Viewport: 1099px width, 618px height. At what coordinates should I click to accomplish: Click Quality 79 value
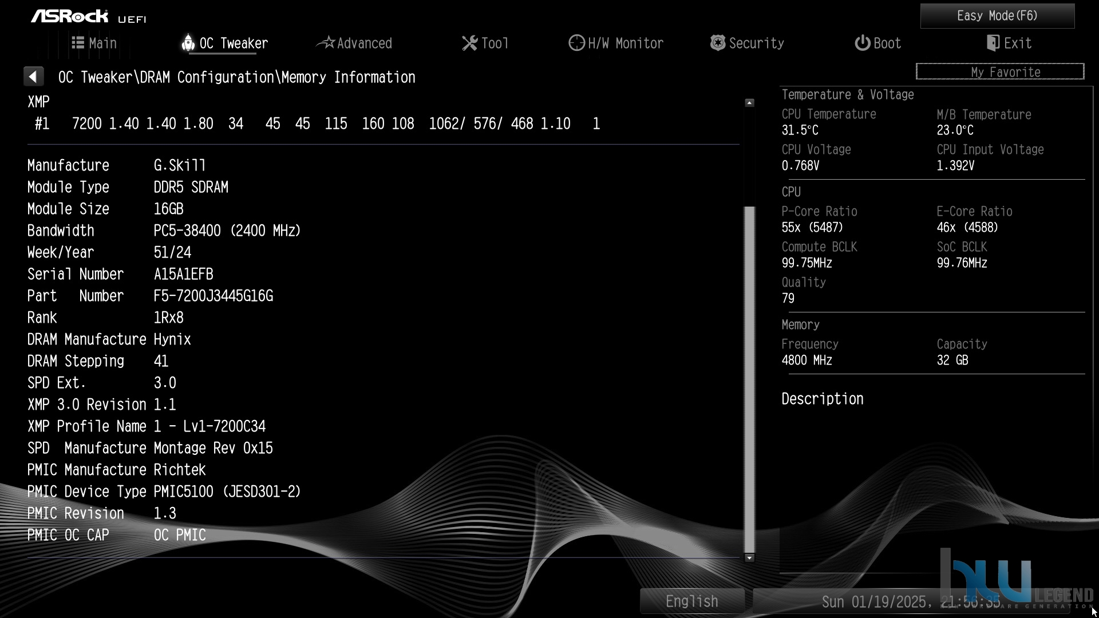pyautogui.click(x=788, y=298)
